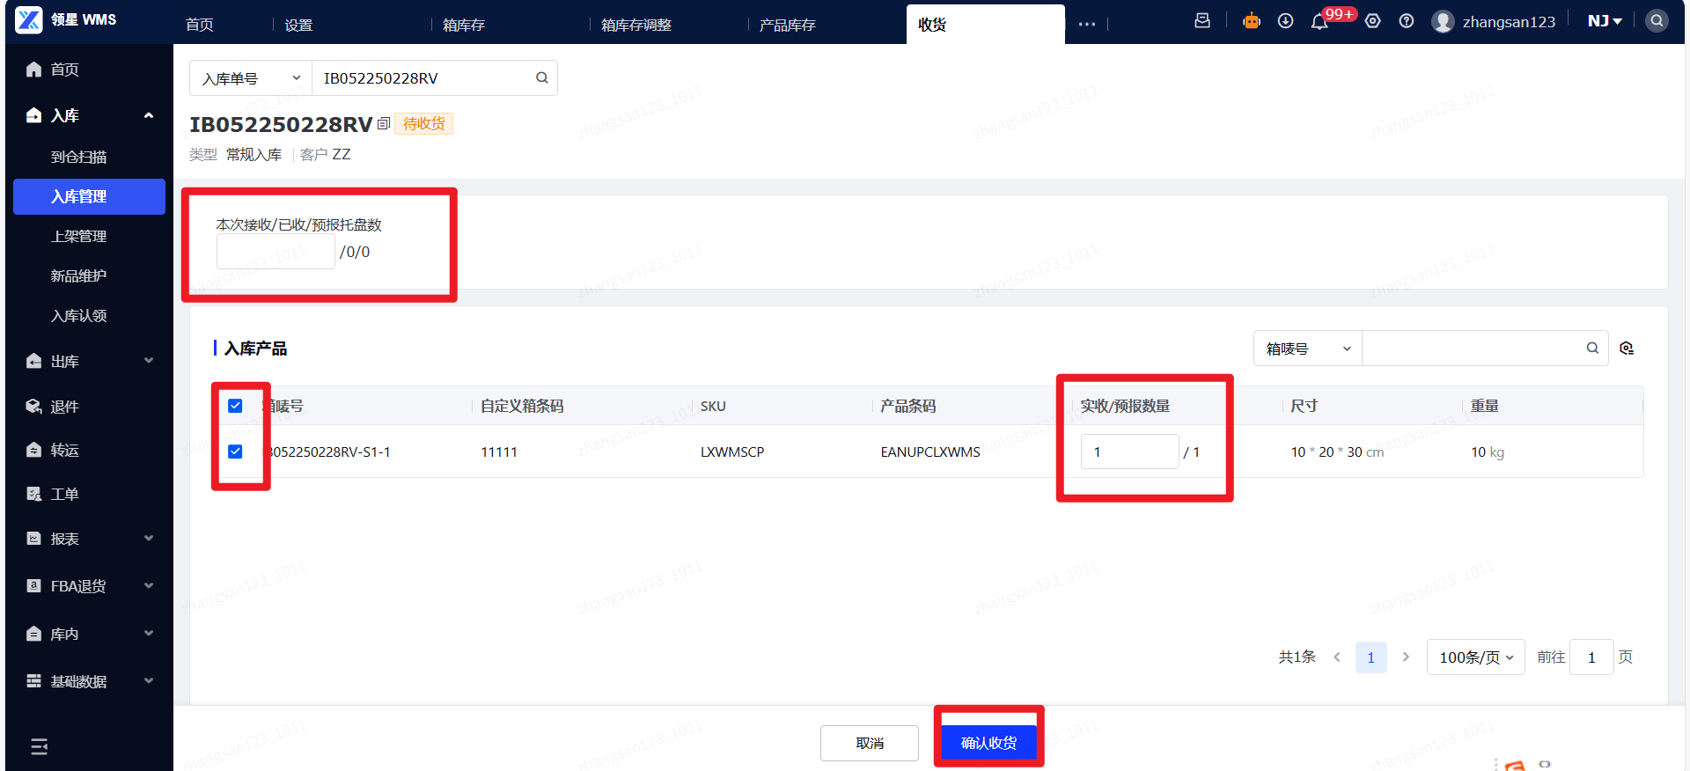This screenshot has height=771, width=1690.
Task: Click the go-to page number input
Action: (x=1592, y=657)
